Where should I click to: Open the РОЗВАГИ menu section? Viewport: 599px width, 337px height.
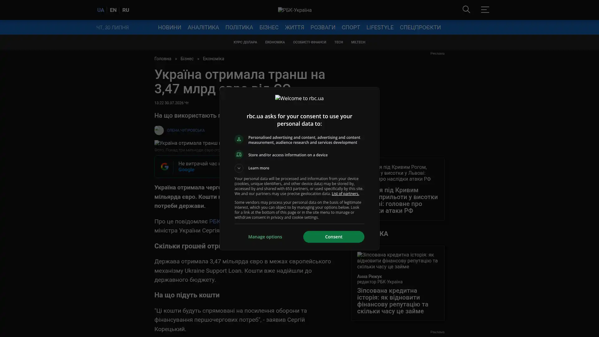[x=323, y=27]
